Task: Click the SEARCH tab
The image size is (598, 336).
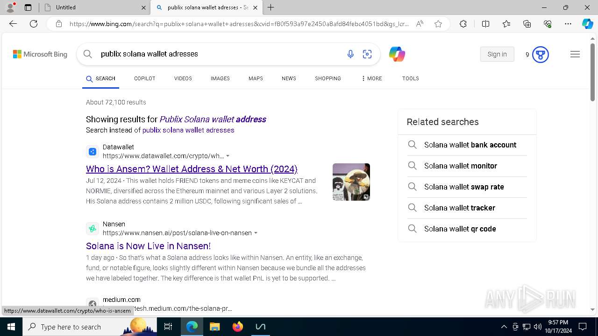Action: coord(100,78)
